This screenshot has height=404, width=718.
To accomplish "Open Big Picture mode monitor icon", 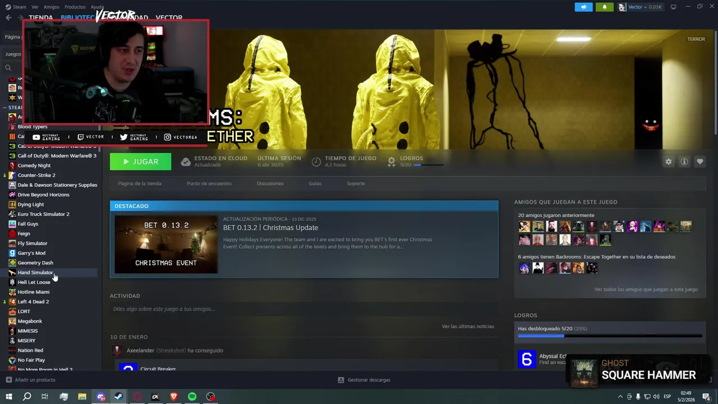I will 673,7.
